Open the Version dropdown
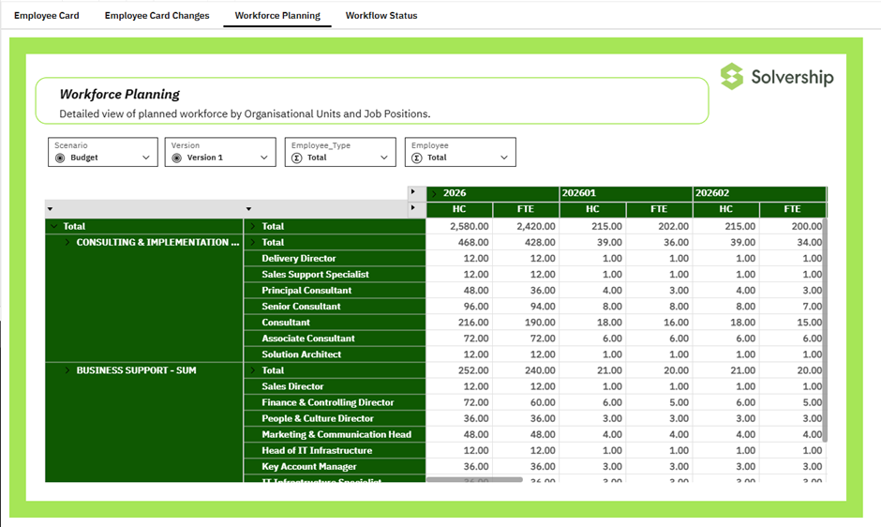 pos(220,152)
